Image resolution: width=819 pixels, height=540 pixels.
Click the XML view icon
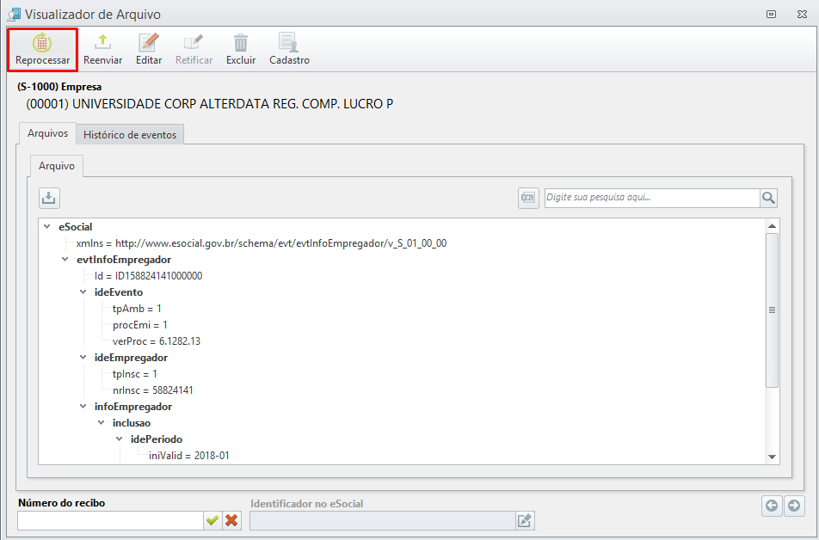pos(528,198)
